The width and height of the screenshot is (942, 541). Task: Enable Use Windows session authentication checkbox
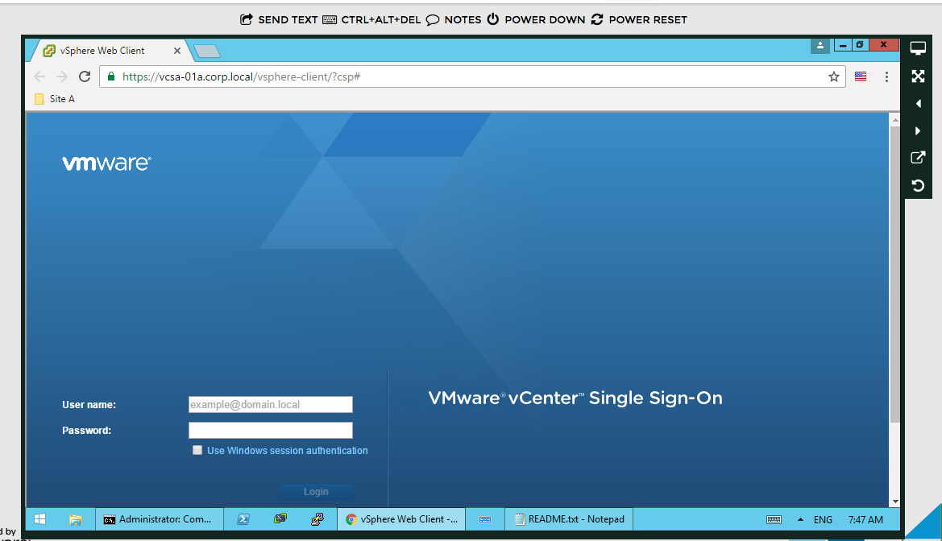pyautogui.click(x=197, y=451)
